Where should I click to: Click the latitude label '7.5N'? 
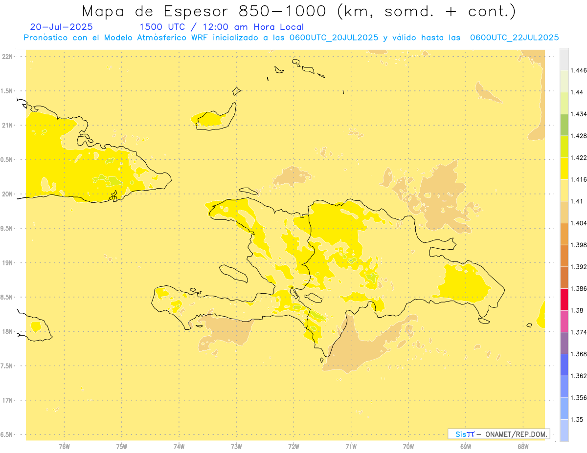click(x=7, y=366)
